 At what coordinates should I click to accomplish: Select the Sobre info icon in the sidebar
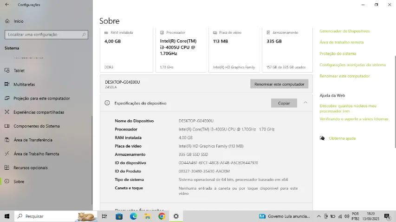click(x=7, y=181)
